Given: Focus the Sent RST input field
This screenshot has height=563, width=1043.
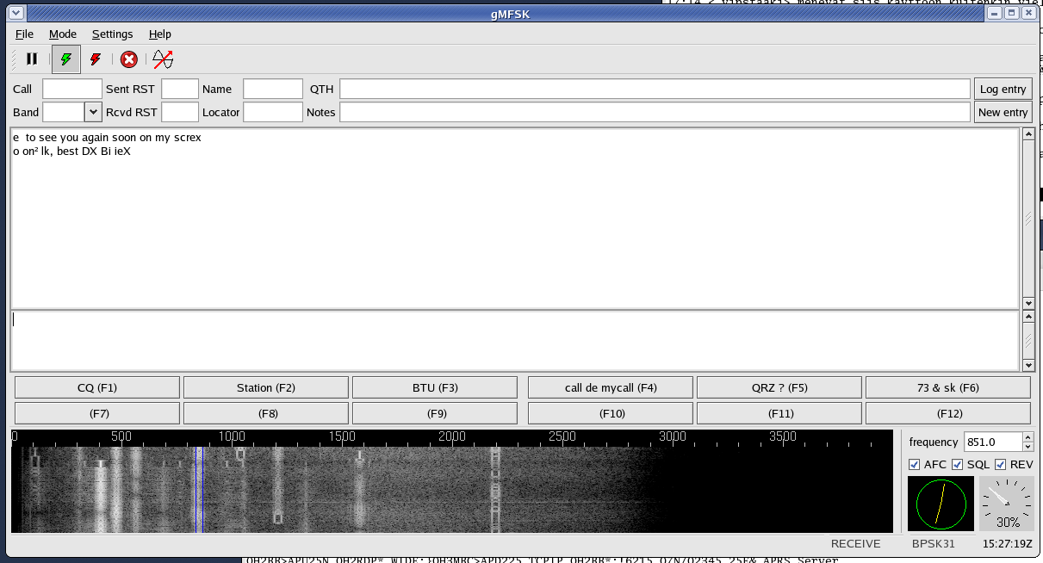Looking at the screenshot, I should [180, 89].
